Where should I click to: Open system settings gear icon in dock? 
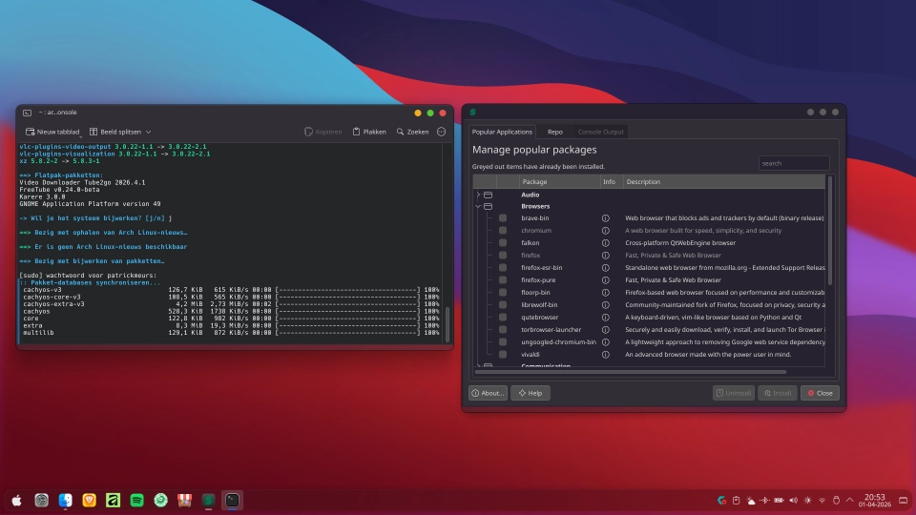click(x=41, y=501)
